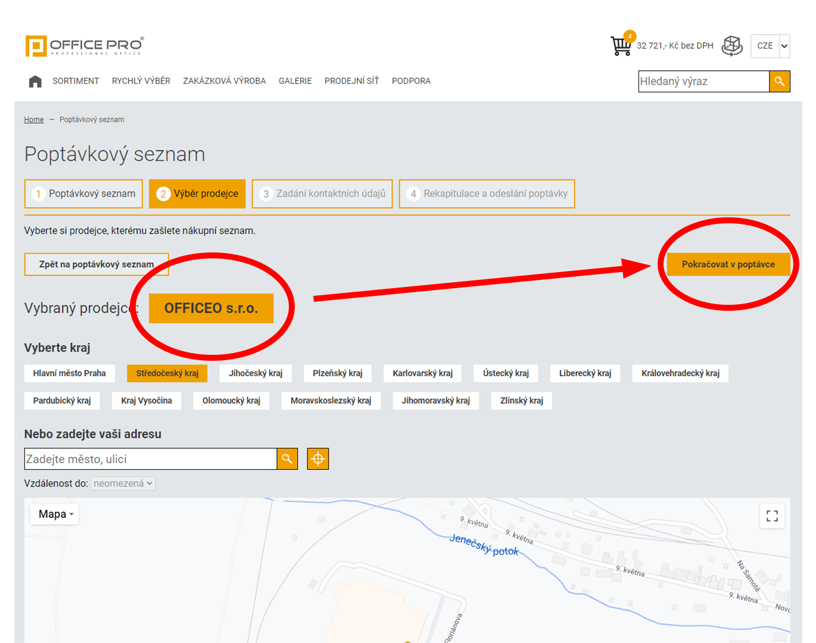Submit search with header magnifier button
The image size is (816, 643).
pyautogui.click(x=780, y=82)
